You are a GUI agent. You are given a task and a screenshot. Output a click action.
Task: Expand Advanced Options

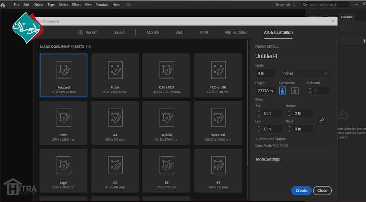[x=271, y=139]
